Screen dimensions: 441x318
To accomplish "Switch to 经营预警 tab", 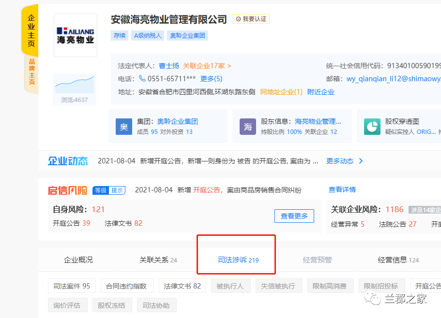I will (317, 260).
